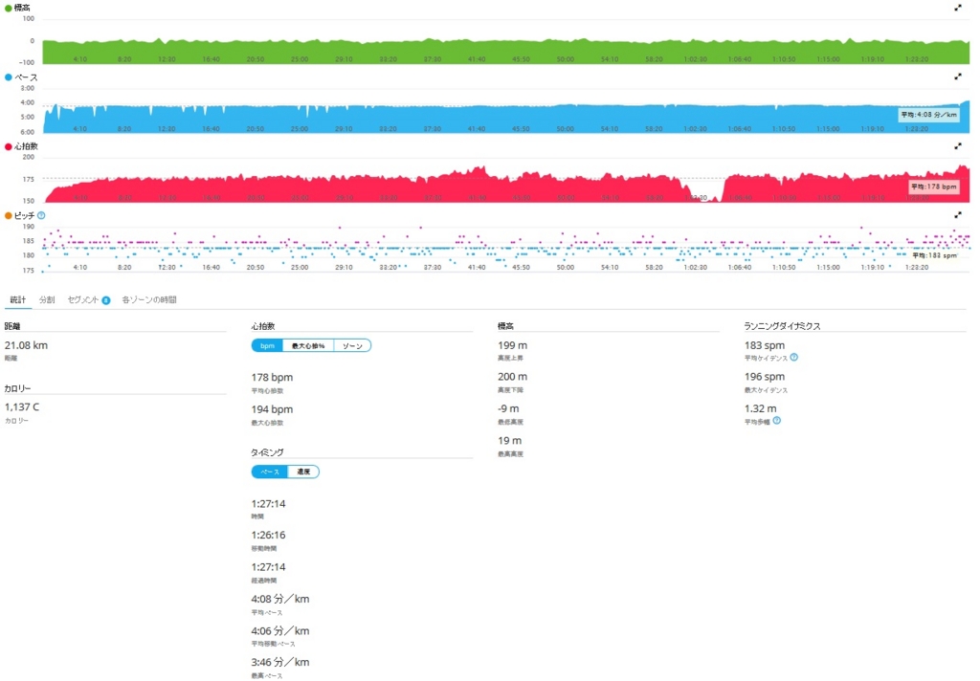This screenshot has height=681, width=980.
Task: Click the 3:46 分/km best pace
Action: coord(280,662)
